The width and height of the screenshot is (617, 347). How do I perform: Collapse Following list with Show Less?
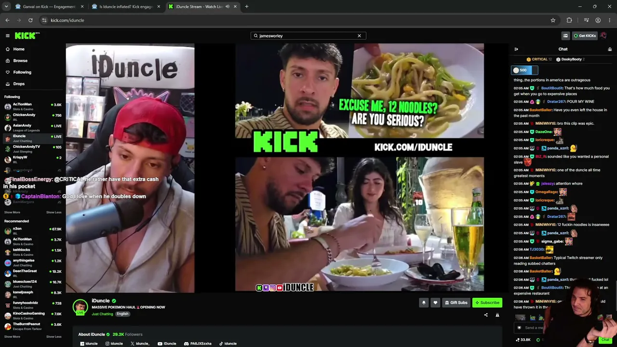click(x=54, y=213)
